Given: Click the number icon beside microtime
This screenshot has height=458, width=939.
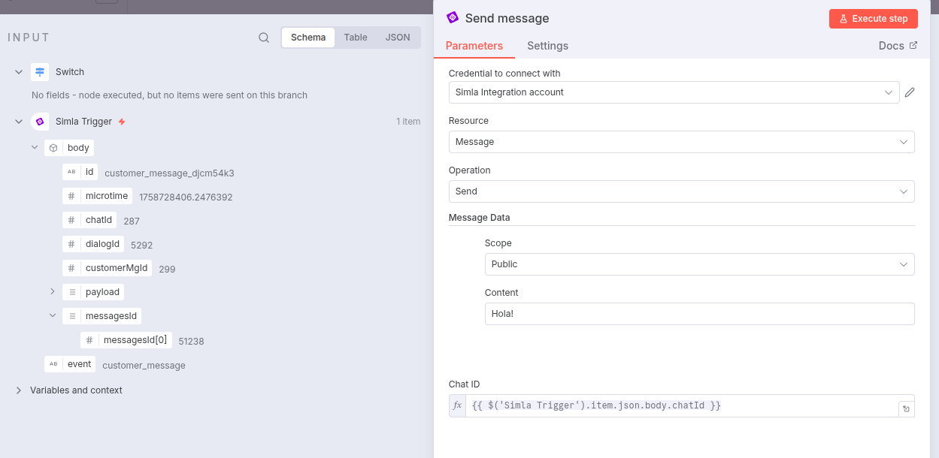Looking at the screenshot, I should (71, 196).
